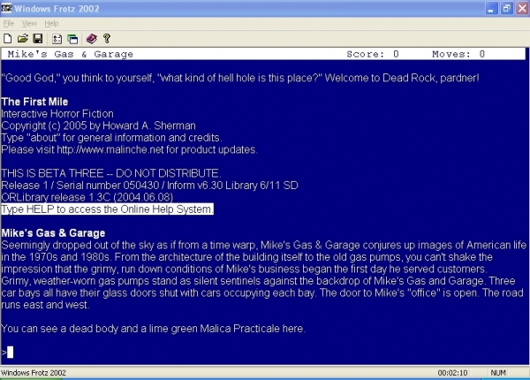Click the bold Mike's Gas & Garage room heading
Screen dimensions: 530x380
pos(53,233)
